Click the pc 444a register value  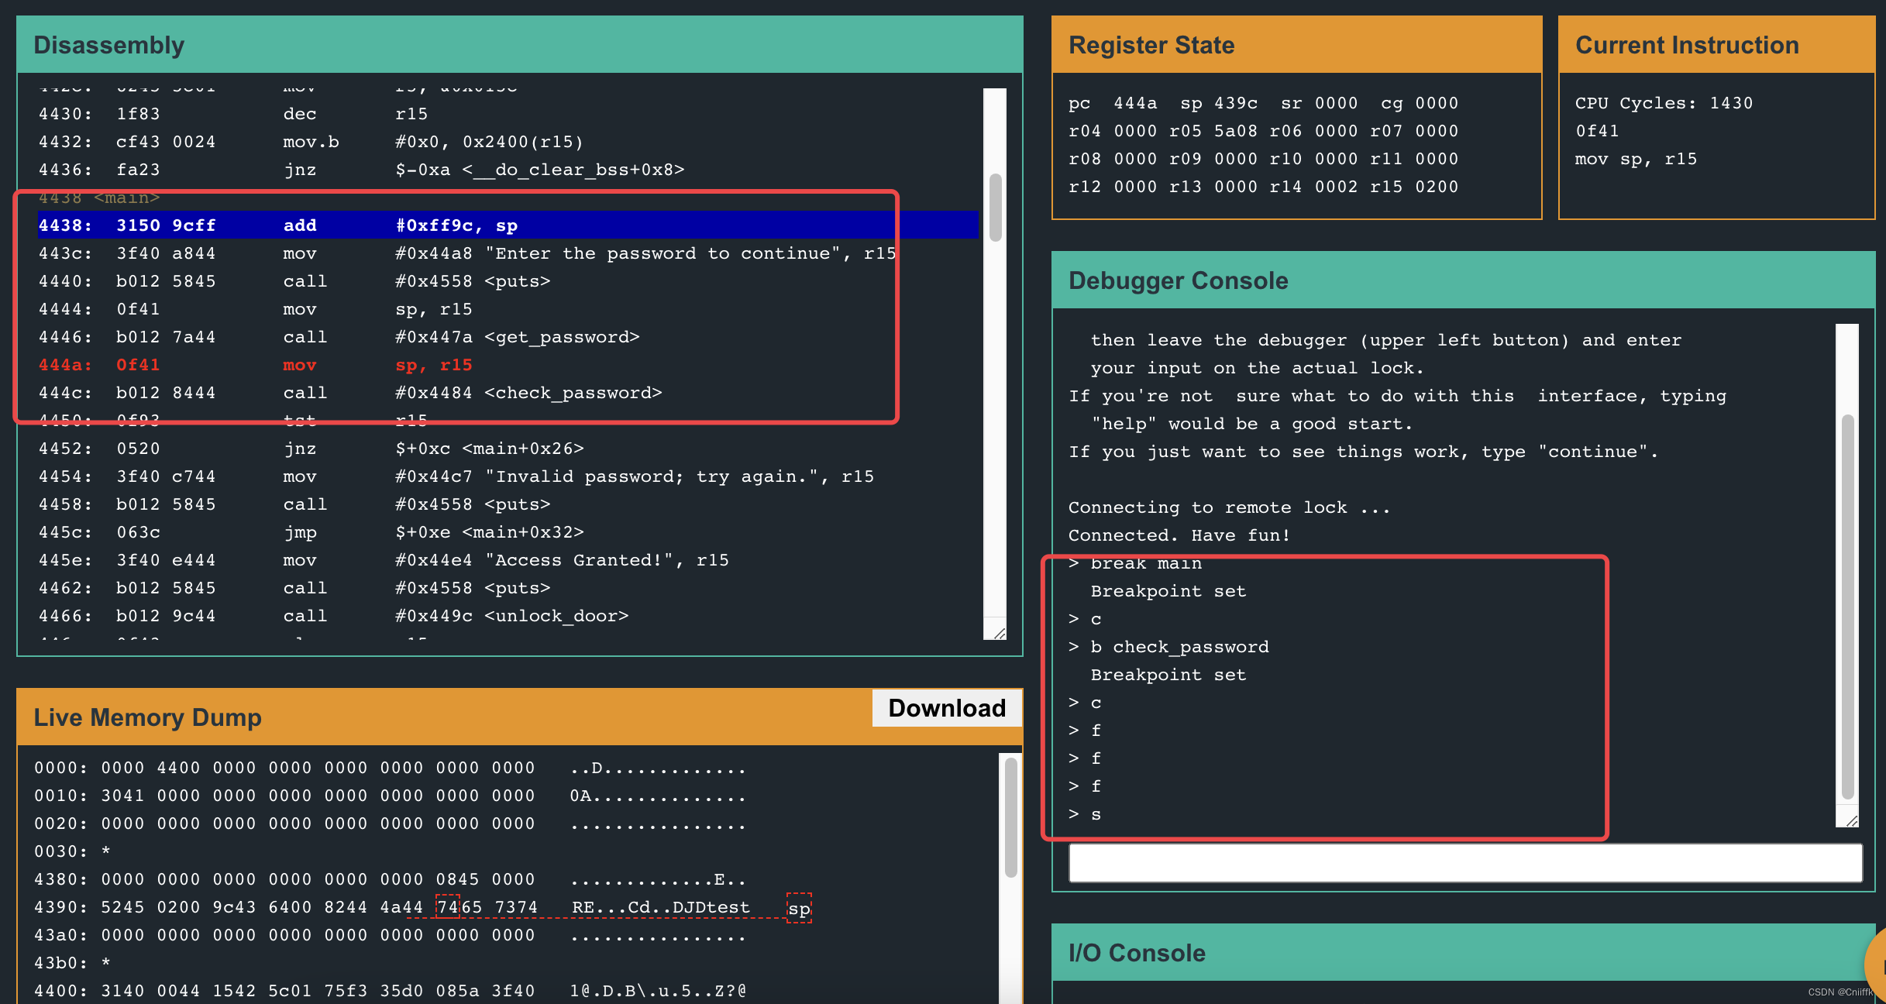(1135, 103)
